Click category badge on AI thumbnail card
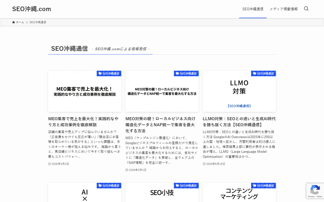 (109, 186)
